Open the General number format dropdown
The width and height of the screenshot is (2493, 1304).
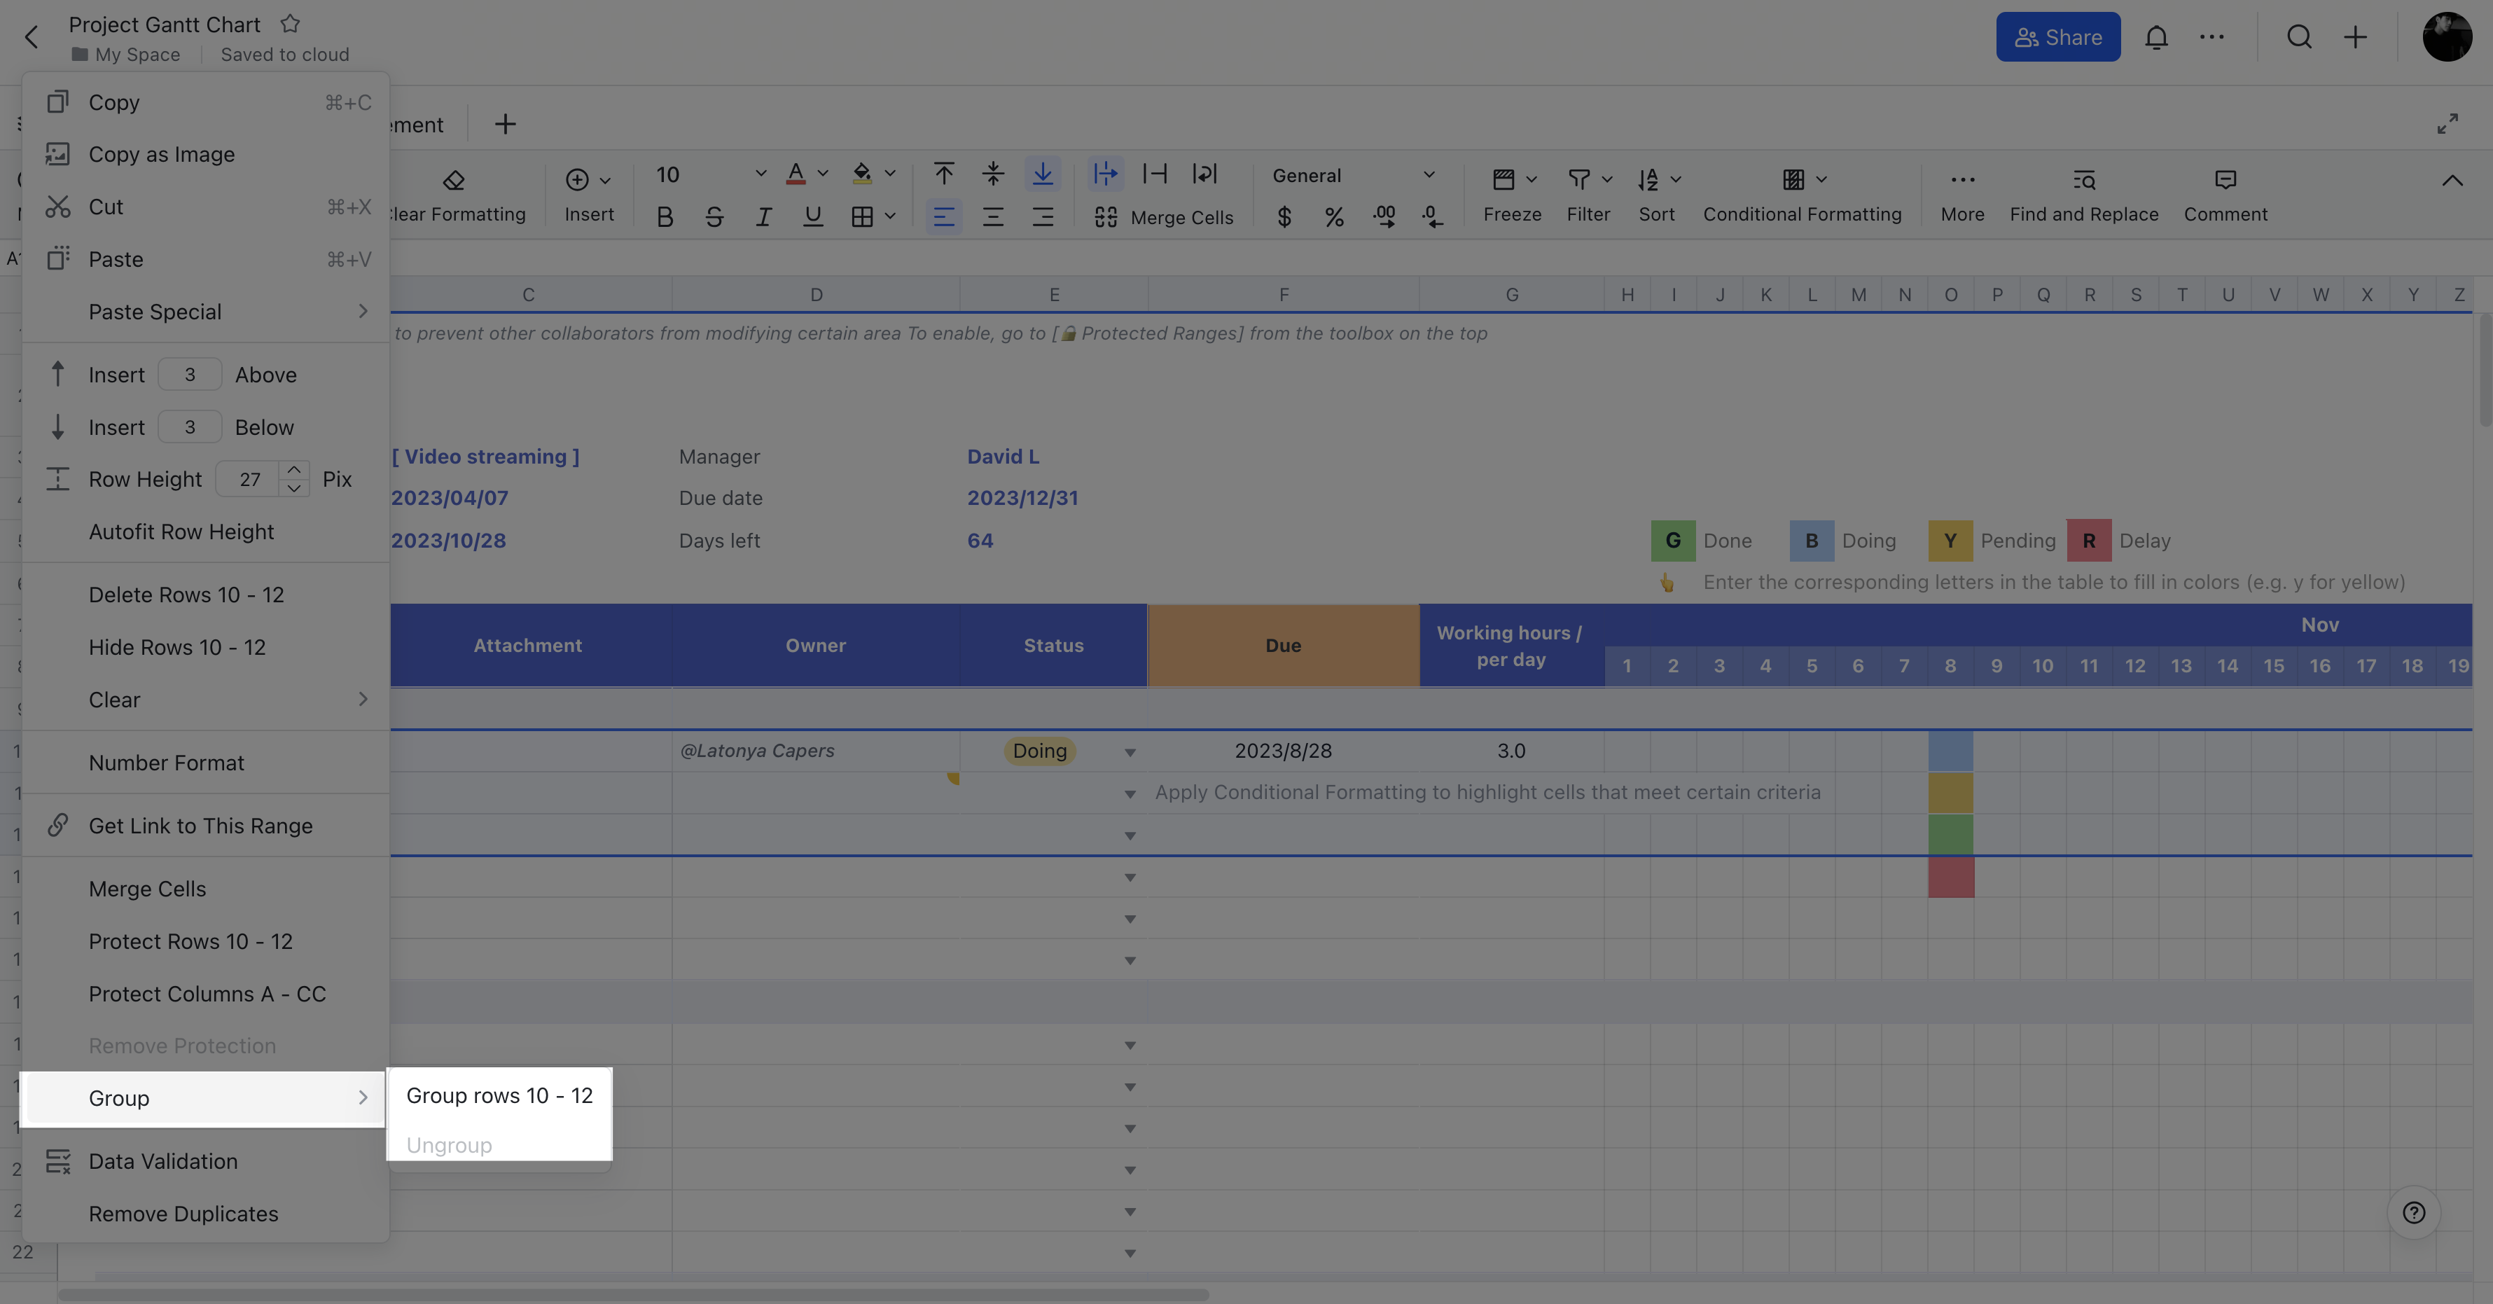click(1353, 175)
